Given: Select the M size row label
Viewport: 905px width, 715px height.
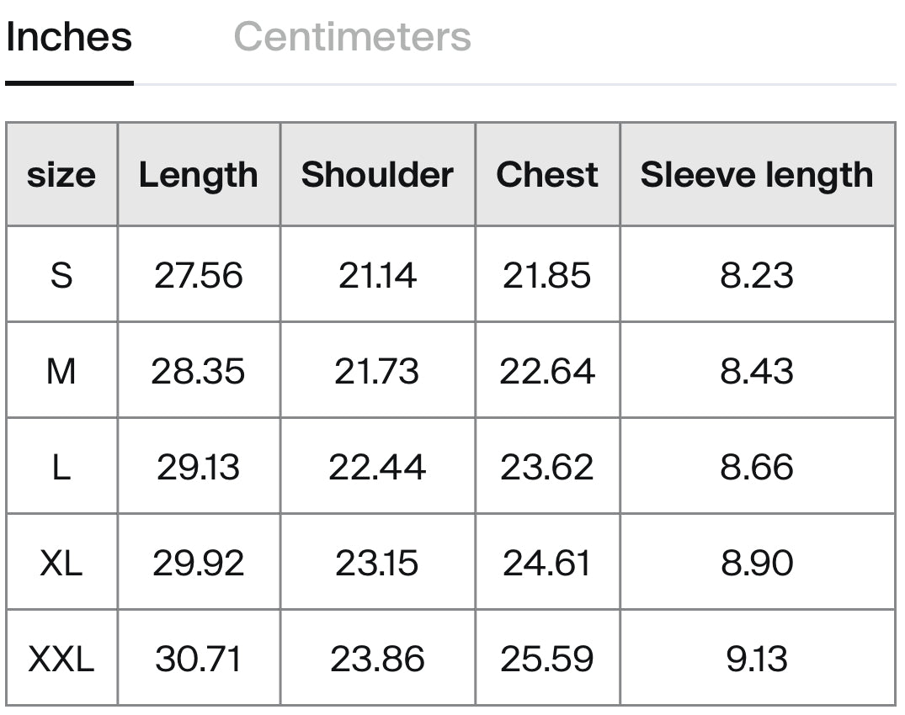Looking at the screenshot, I should tap(61, 371).
